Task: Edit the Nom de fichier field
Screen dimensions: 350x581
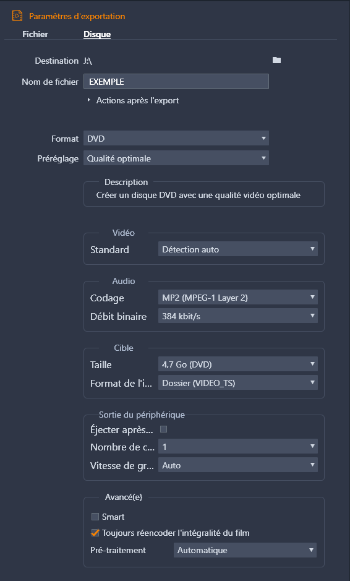Action: coord(176,82)
